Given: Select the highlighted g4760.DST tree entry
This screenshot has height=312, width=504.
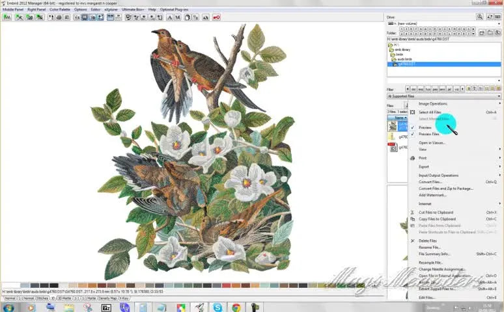Looking at the screenshot, I should [443, 64].
